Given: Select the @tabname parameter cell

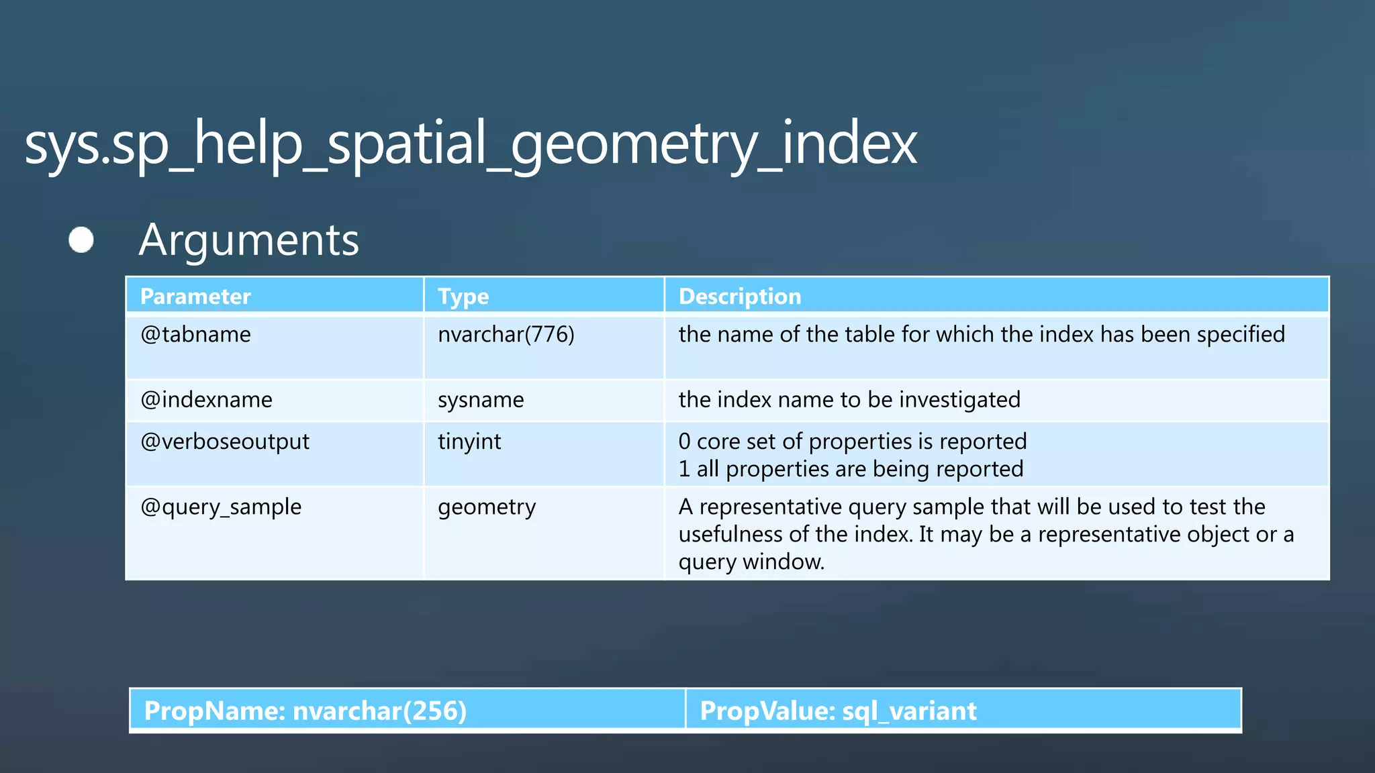Looking at the screenshot, I should [195, 334].
